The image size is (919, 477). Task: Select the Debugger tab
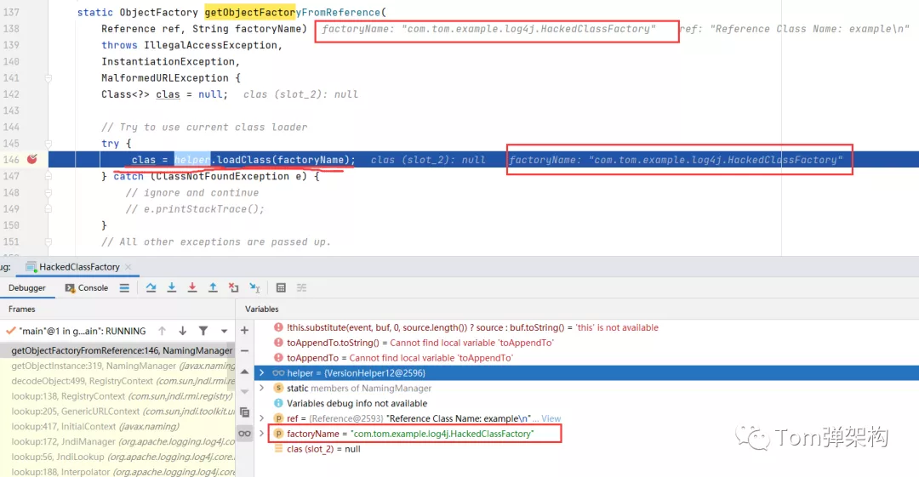tap(27, 288)
